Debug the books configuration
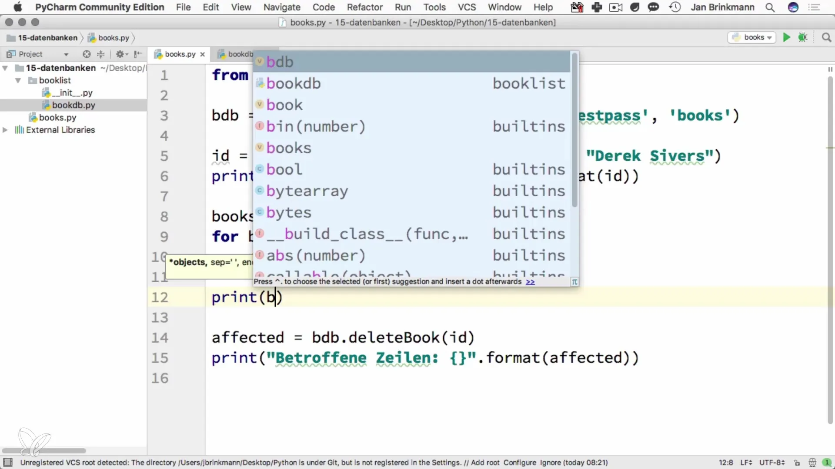This screenshot has width=835, height=469. (803, 37)
